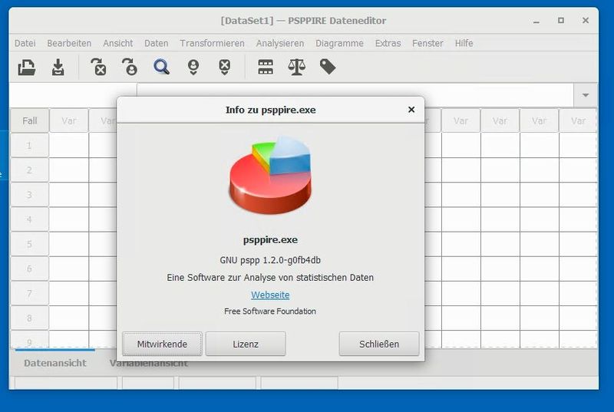The width and height of the screenshot is (614, 412).
Task: Close the Info zu psppire.exe dialog
Action: pyautogui.click(x=411, y=110)
